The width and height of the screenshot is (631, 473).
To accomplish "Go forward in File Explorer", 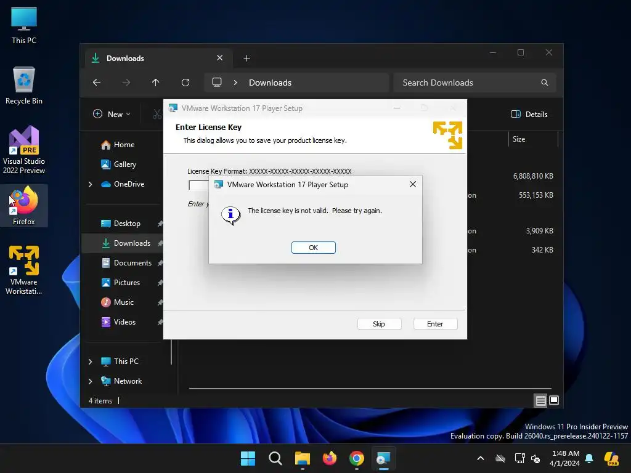I will pyautogui.click(x=126, y=83).
